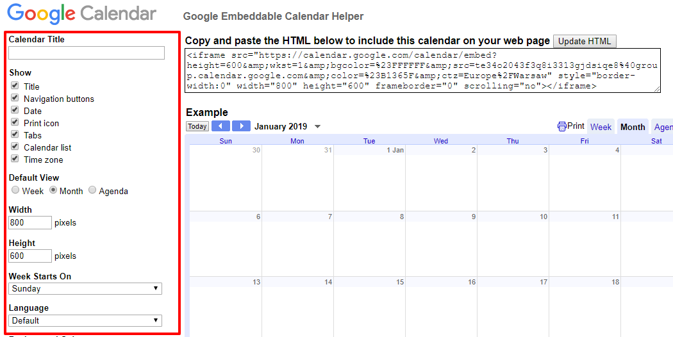Click the next month arrow button

point(241,126)
